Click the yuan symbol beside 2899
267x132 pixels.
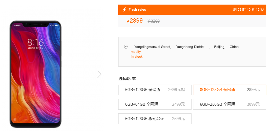click(128, 21)
